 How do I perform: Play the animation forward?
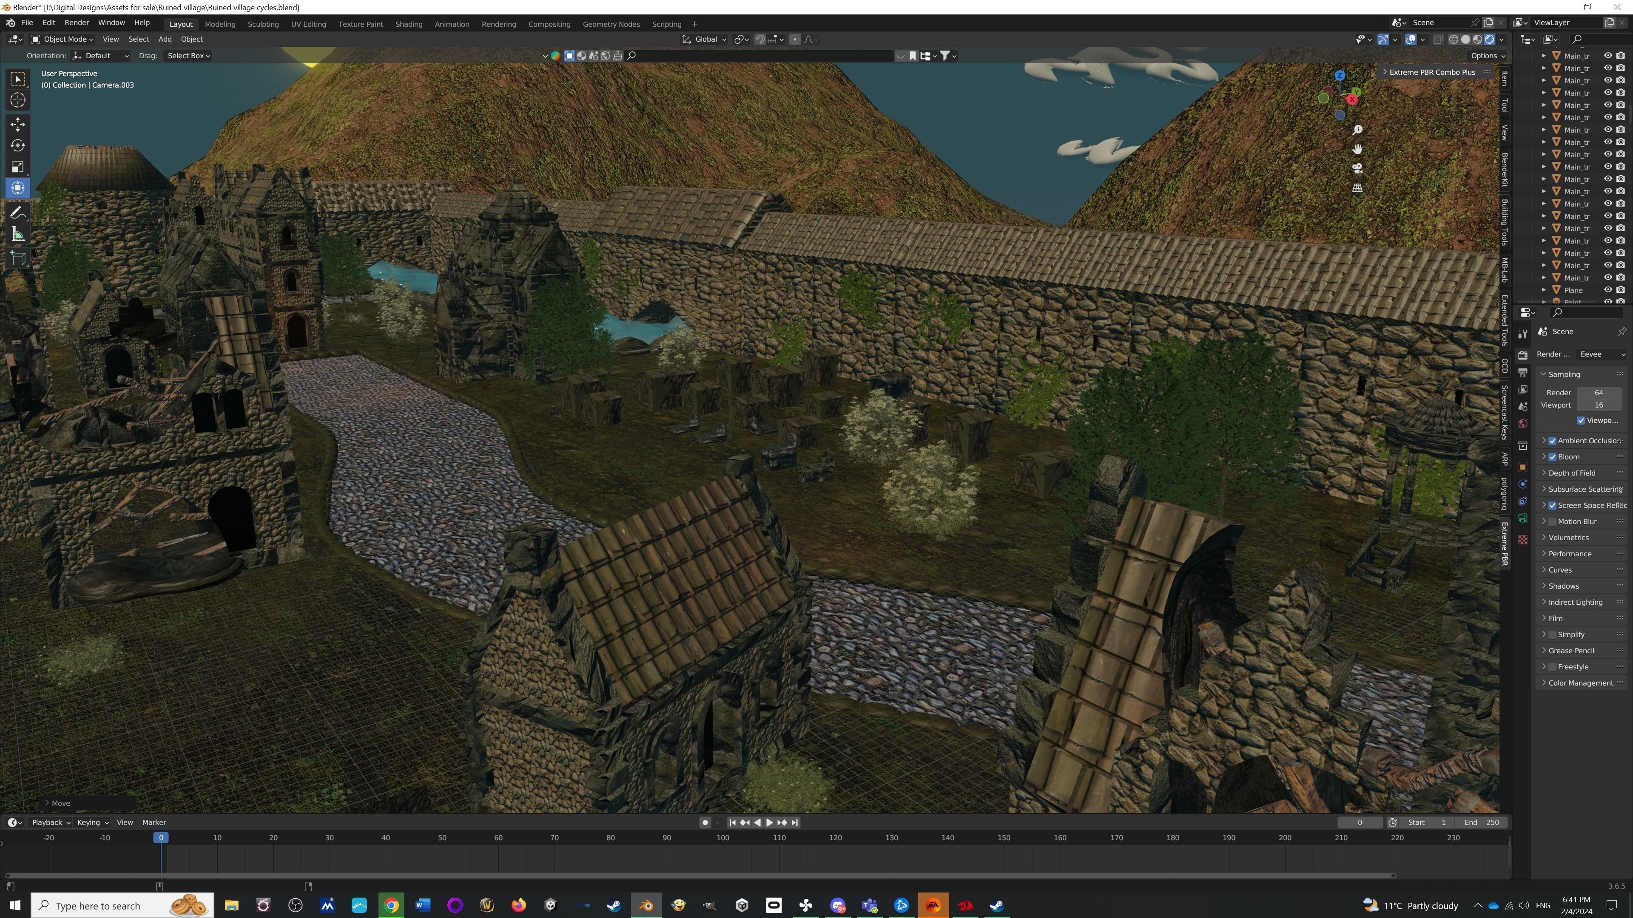(770, 822)
